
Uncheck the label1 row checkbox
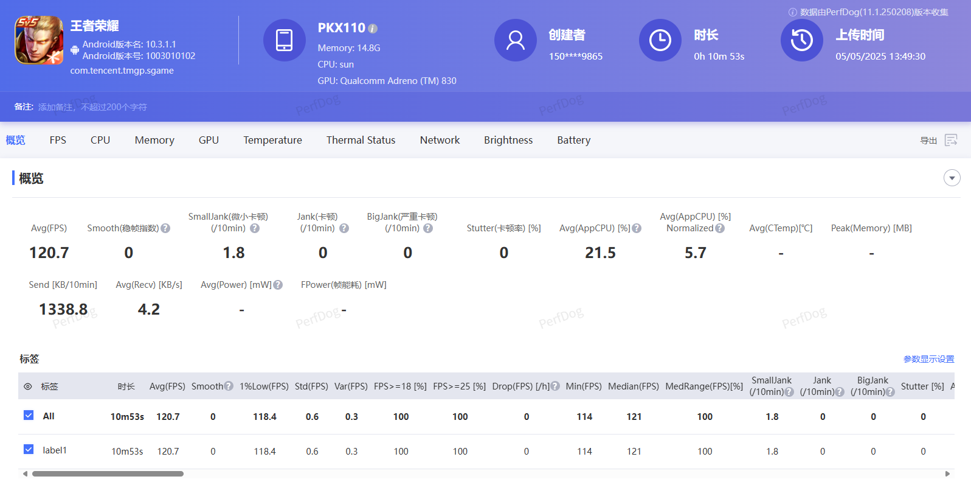tap(29, 449)
